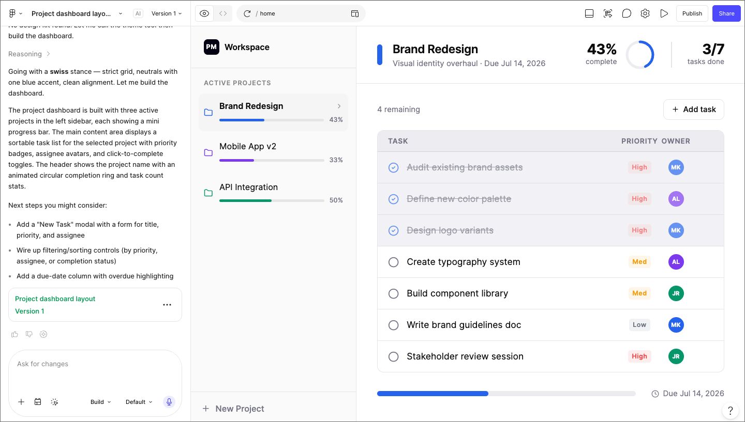Click the MK avatar on Write brand guidelines doc
The image size is (745, 422).
pyautogui.click(x=676, y=325)
